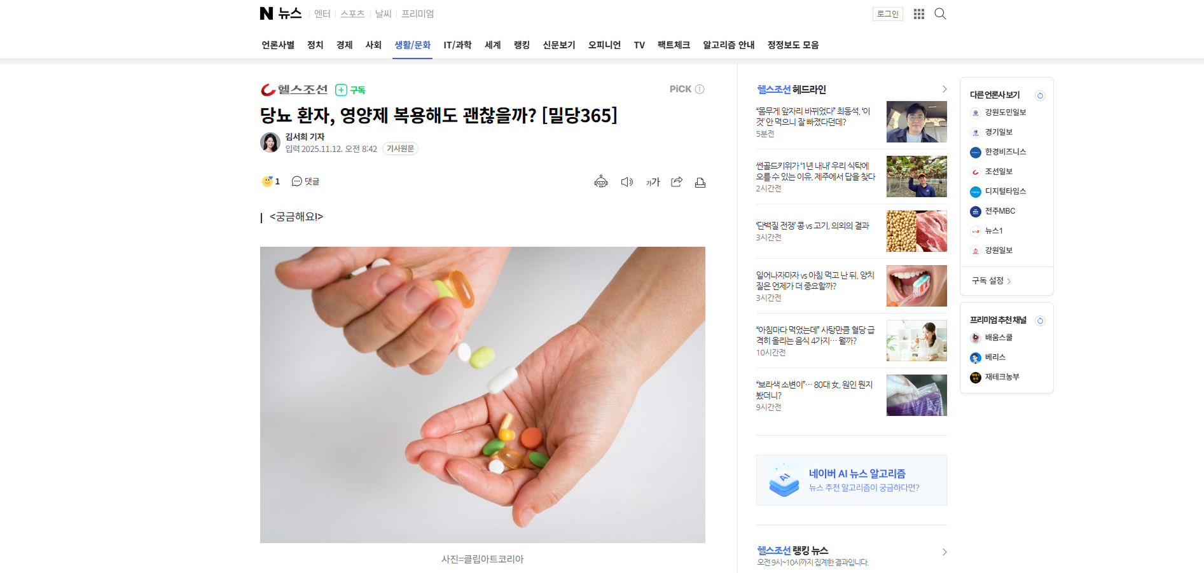This screenshot has width=1204, height=573.
Task: Open the search magnifier icon
Action: [x=940, y=14]
